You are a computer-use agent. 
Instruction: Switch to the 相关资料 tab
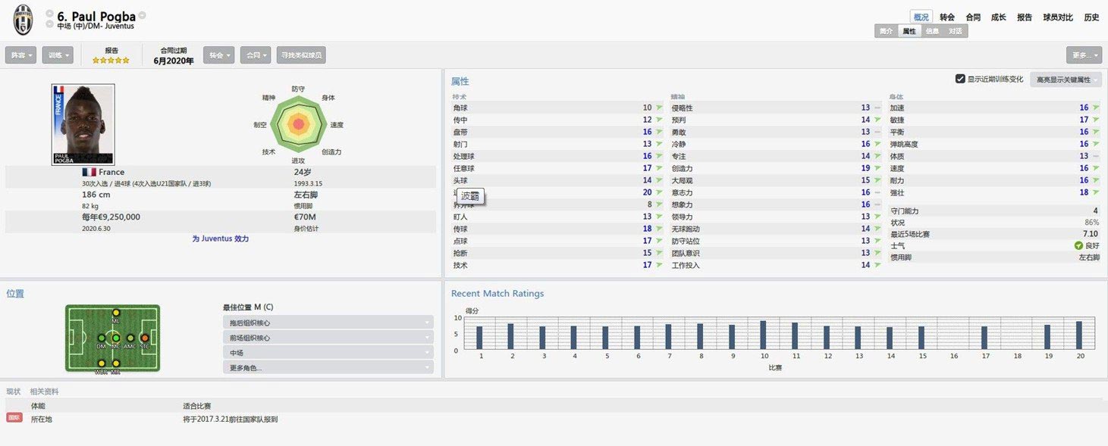pos(44,391)
